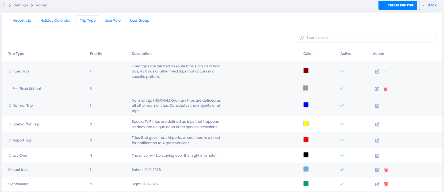Click the home icon in breadcrumb
Screen dimensions: 444x192
point(3,5)
